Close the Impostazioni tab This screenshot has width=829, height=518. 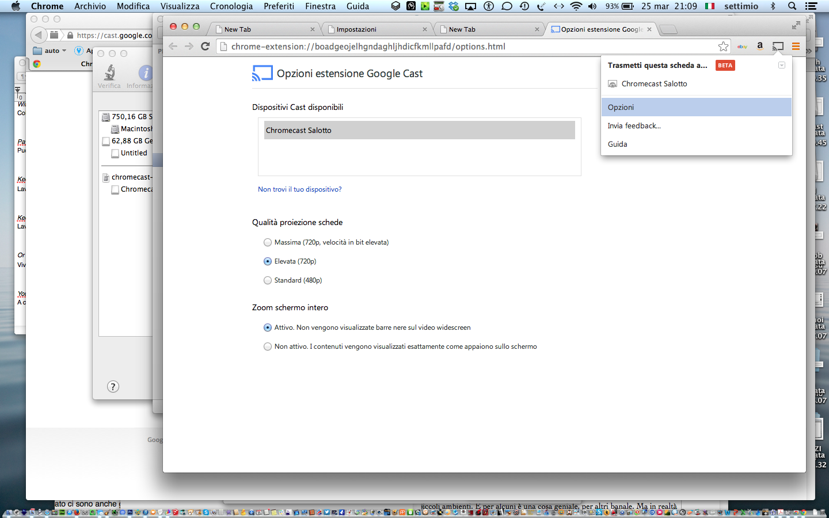coord(425,29)
